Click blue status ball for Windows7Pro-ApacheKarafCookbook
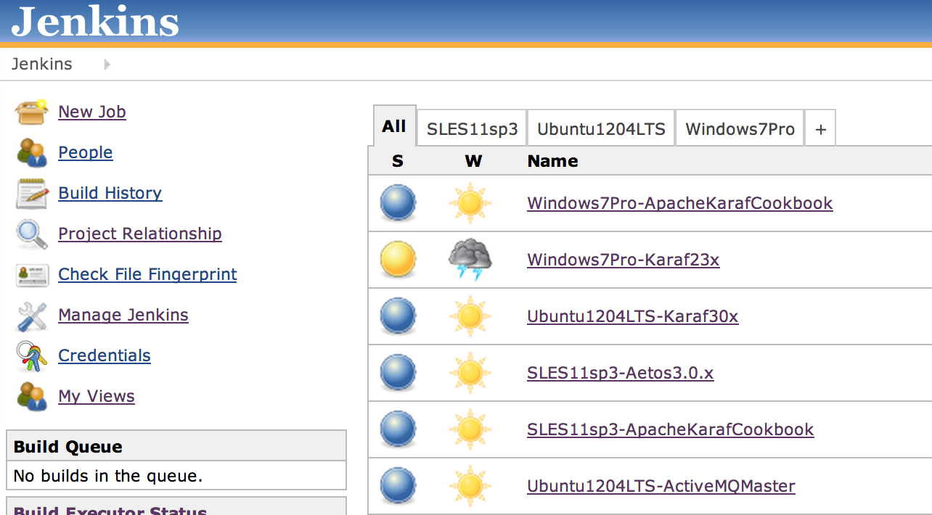932x515 pixels. coord(398,203)
